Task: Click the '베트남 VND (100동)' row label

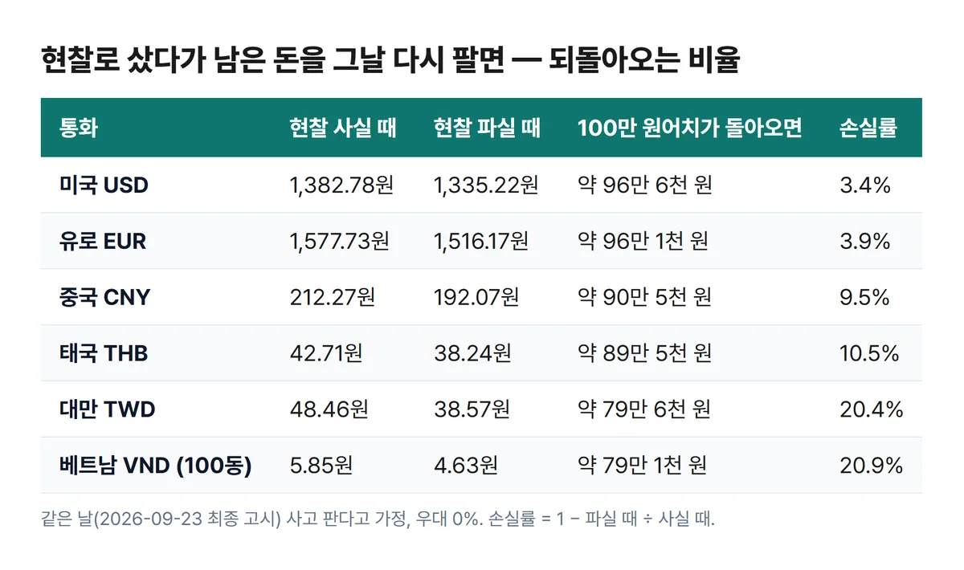Action: (x=155, y=466)
